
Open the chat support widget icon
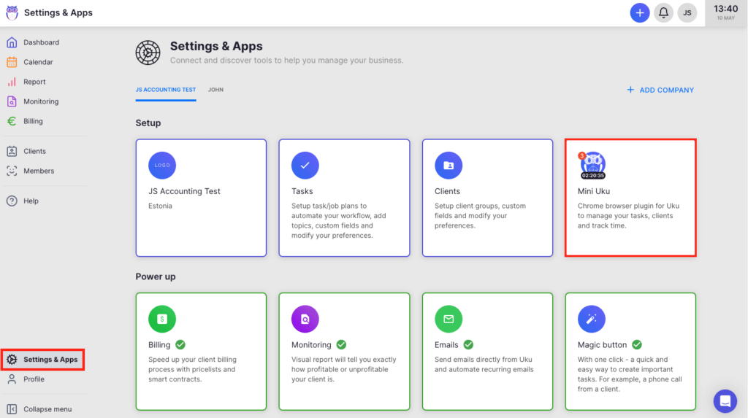pos(725,400)
